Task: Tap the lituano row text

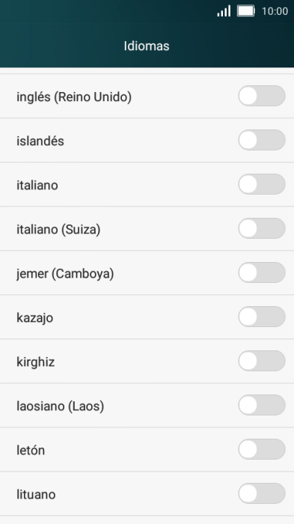Action: coord(36,494)
